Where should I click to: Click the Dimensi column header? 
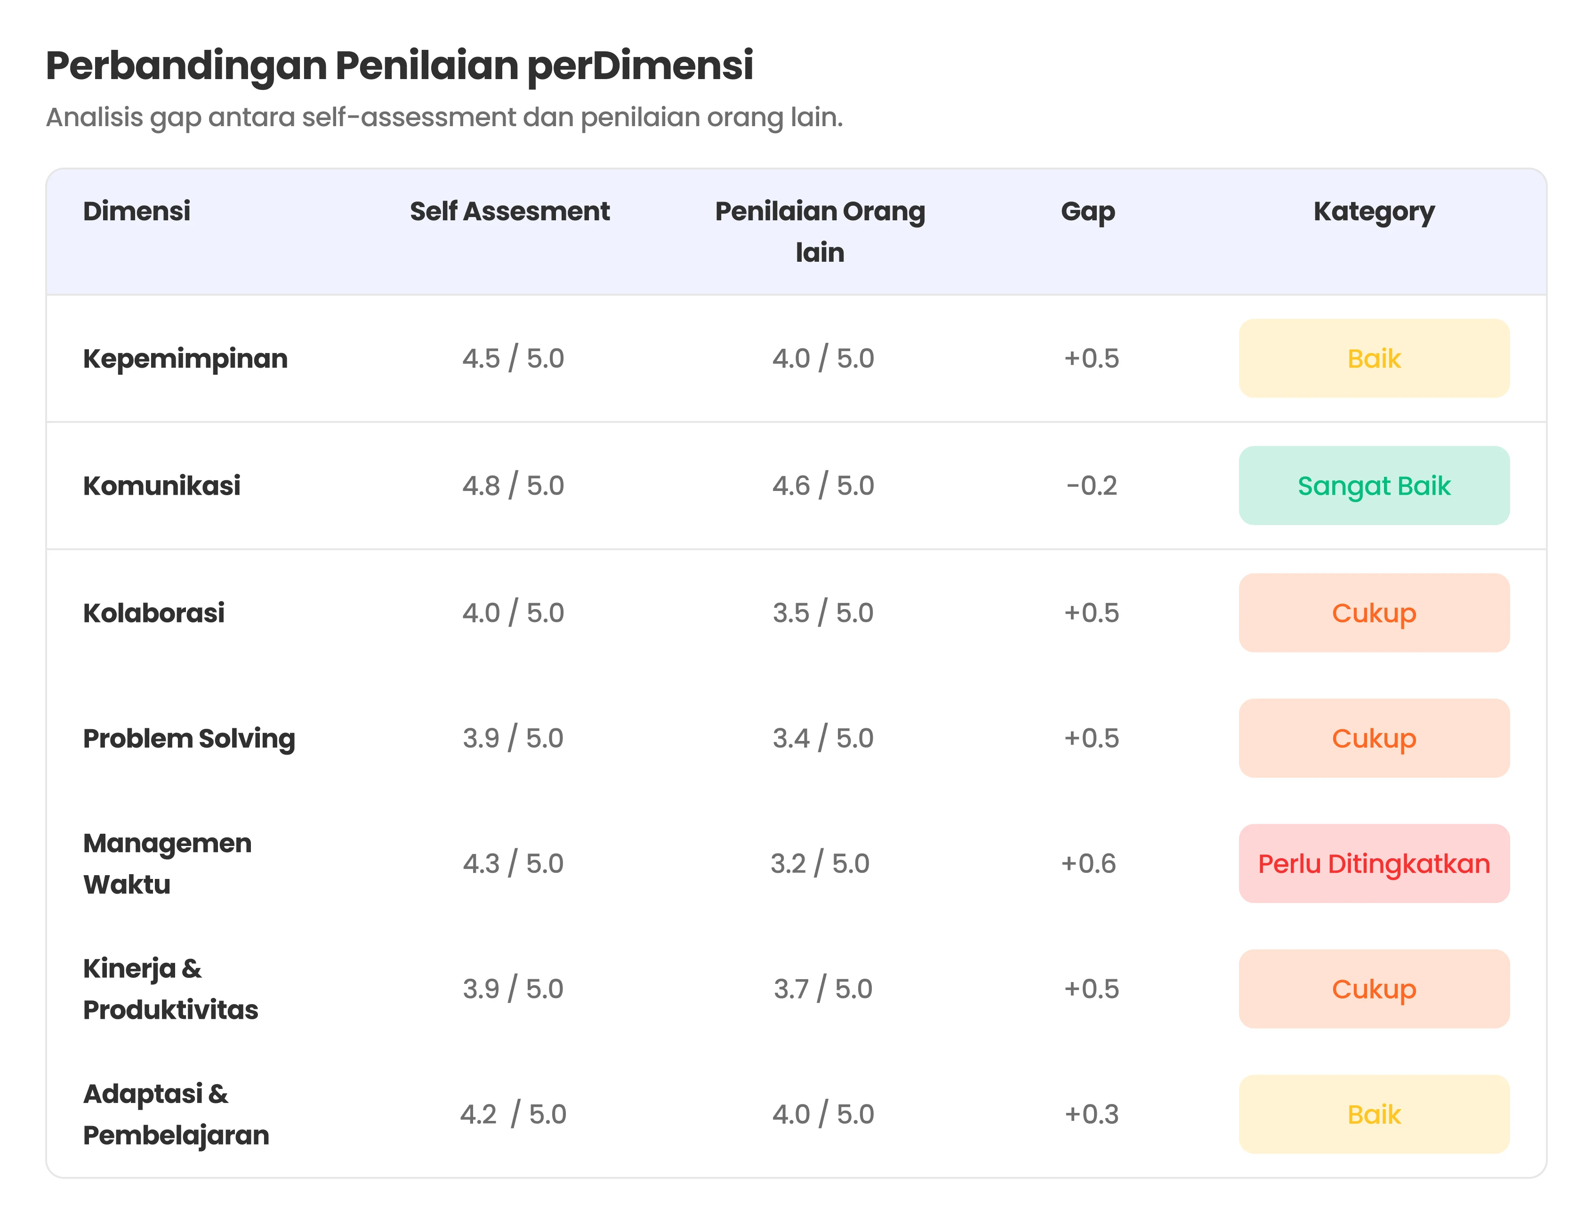click(136, 211)
